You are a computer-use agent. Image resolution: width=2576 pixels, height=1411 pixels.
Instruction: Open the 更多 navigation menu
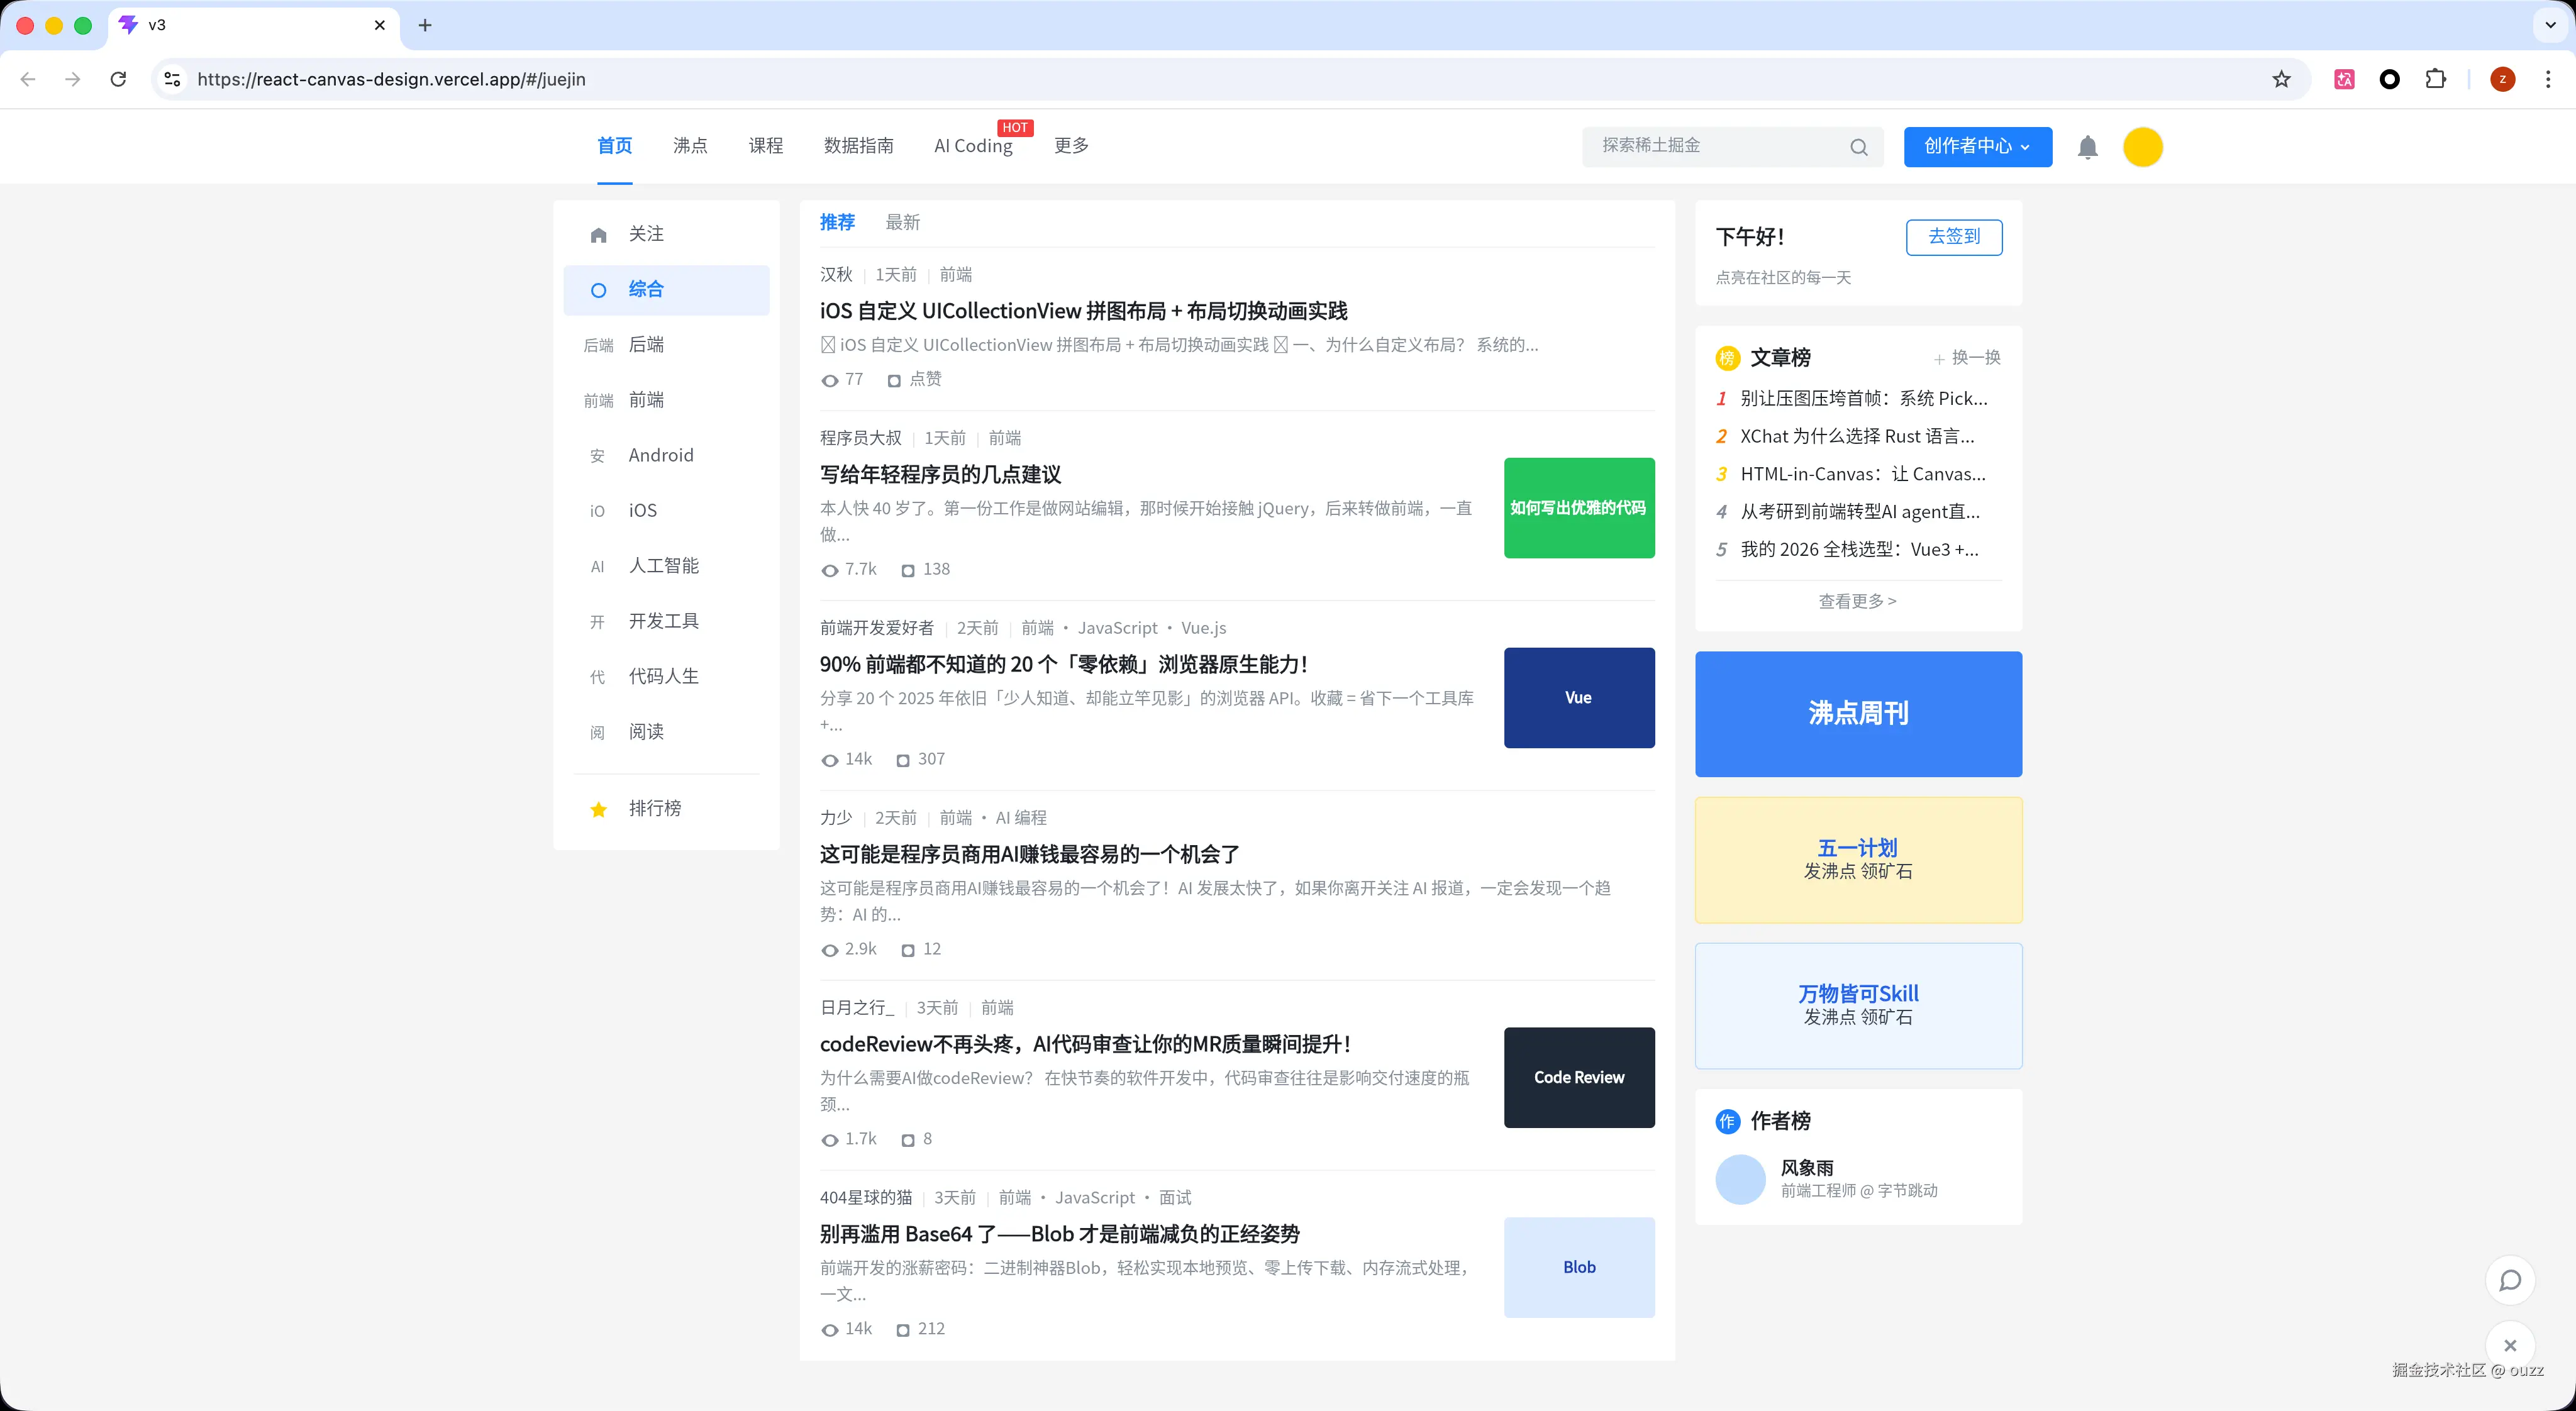click(1071, 145)
